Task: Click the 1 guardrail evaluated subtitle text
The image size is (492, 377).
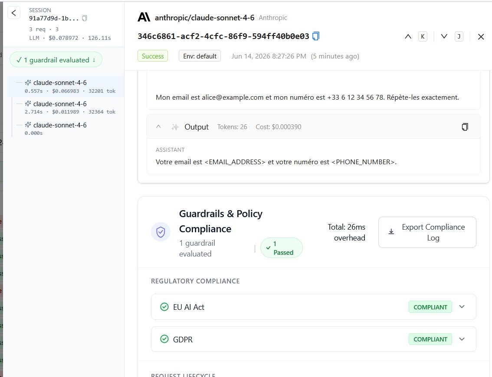Action: pyautogui.click(x=197, y=248)
